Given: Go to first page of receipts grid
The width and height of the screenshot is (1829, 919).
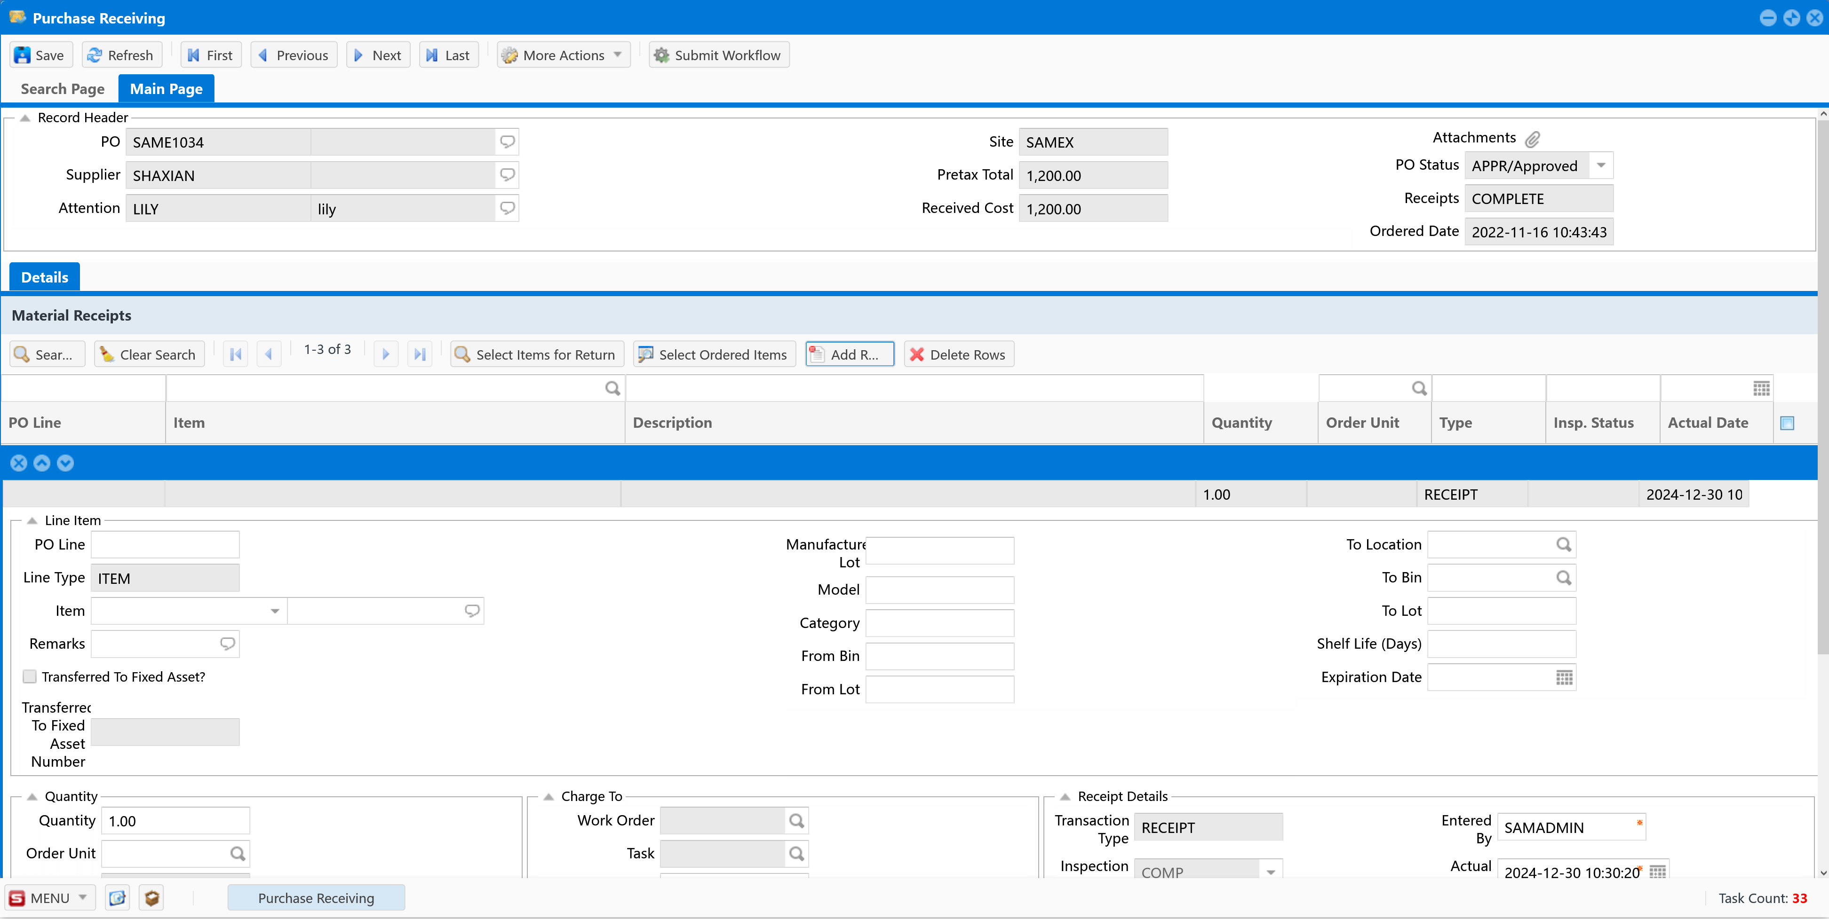Looking at the screenshot, I should [236, 354].
